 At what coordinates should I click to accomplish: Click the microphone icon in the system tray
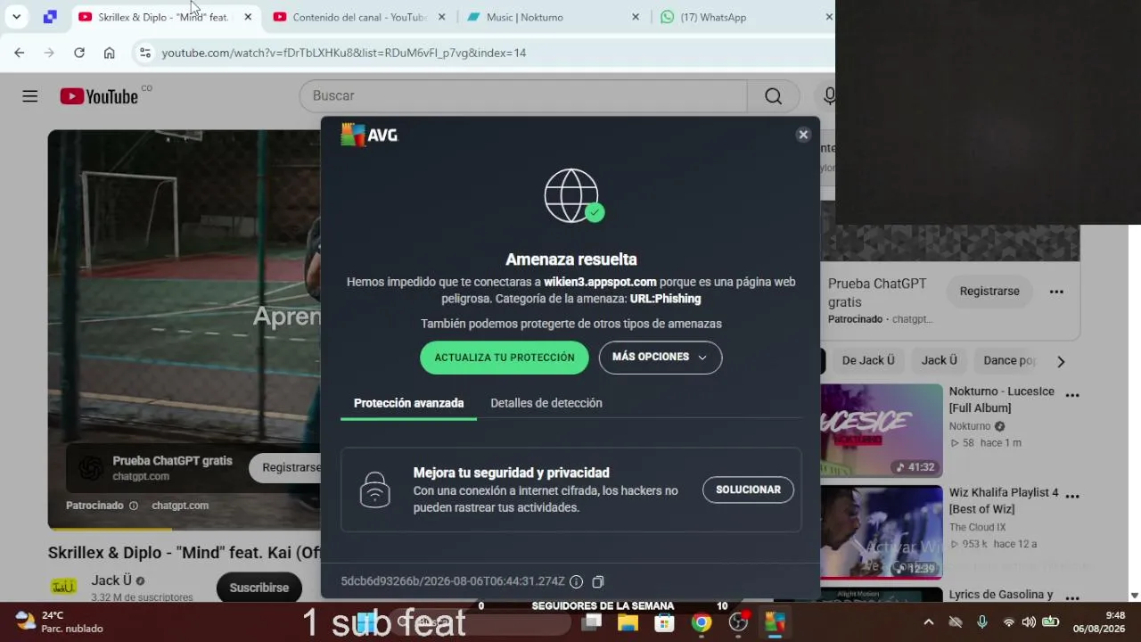tap(982, 622)
